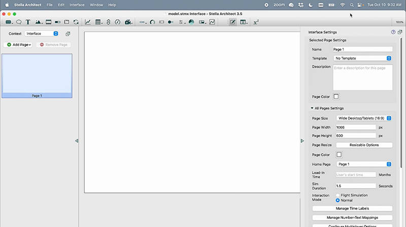The image size is (406, 227).
Task: Open the Page Size dropdown
Action: [363, 118]
